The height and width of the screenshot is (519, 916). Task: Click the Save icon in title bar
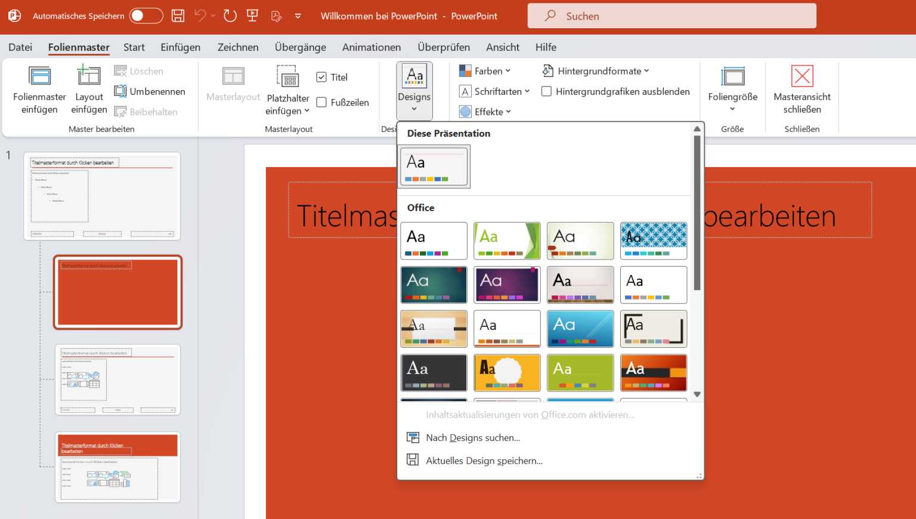pyautogui.click(x=178, y=16)
